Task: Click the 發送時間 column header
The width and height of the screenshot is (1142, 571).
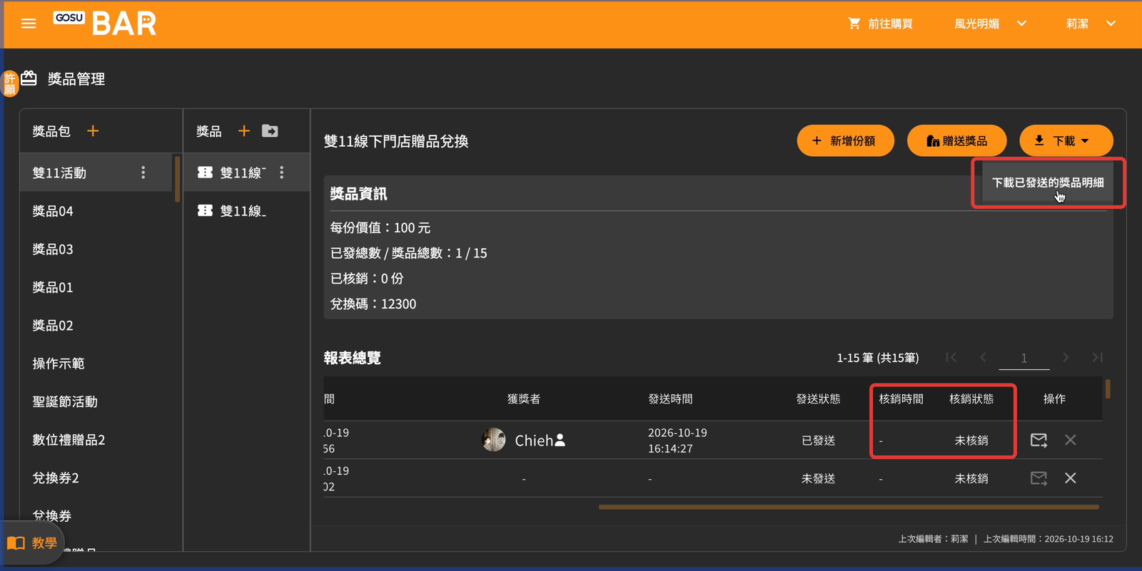Action: point(670,399)
